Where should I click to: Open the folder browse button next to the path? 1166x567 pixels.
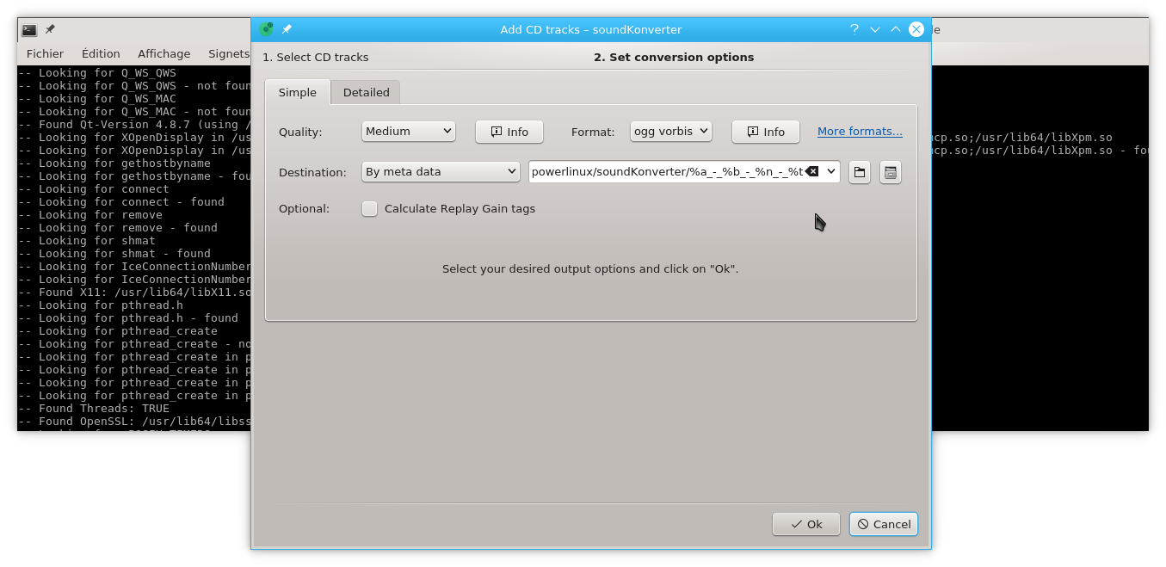click(x=859, y=172)
